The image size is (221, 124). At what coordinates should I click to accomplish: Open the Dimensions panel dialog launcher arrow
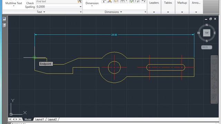pos(145,12)
